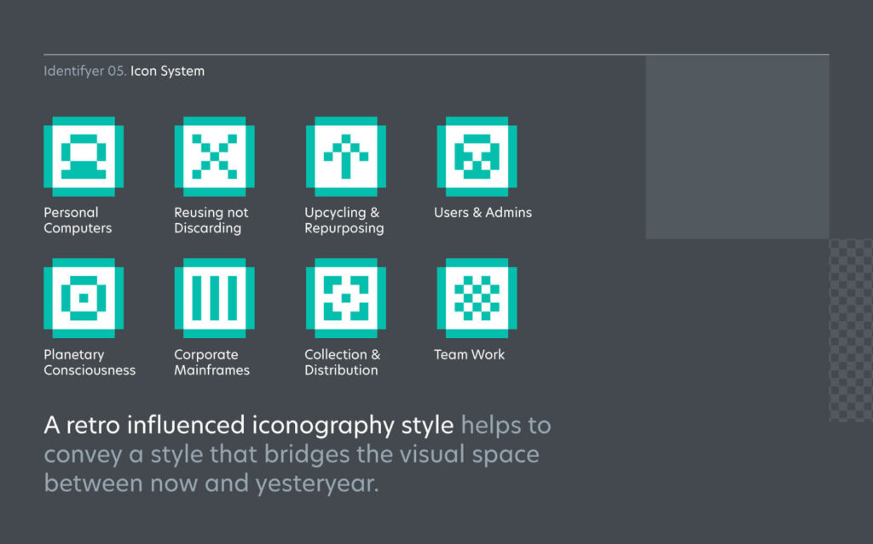Click the 'Team Work' label
Image resolution: width=873 pixels, height=544 pixels.
[470, 354]
